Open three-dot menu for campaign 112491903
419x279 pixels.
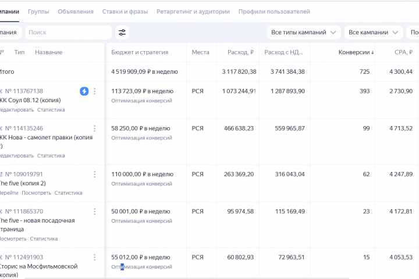click(95, 257)
